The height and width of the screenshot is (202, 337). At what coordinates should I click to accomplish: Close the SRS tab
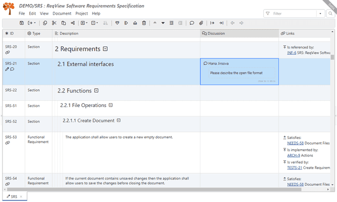[21, 197]
